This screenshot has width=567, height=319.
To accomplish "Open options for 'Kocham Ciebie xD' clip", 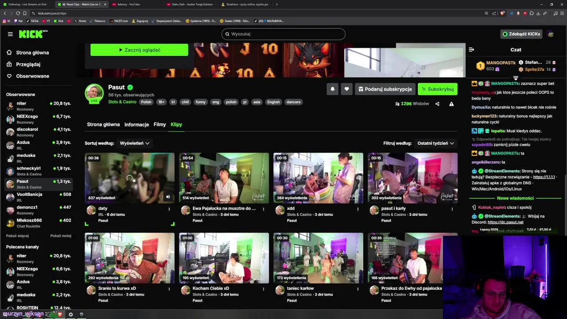I will point(264,289).
